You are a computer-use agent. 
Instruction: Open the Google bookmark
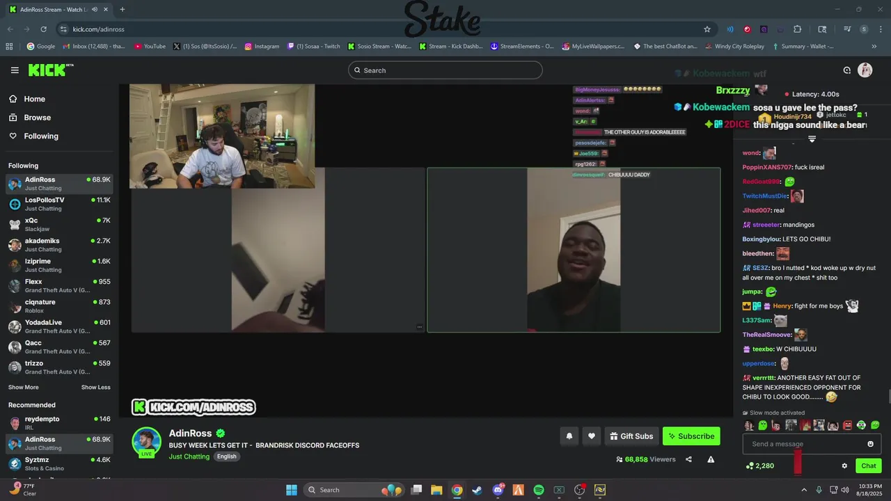point(41,47)
